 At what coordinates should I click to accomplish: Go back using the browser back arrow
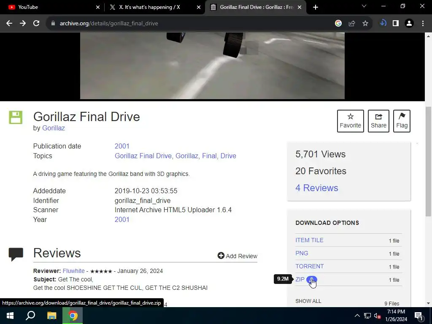coord(9,24)
